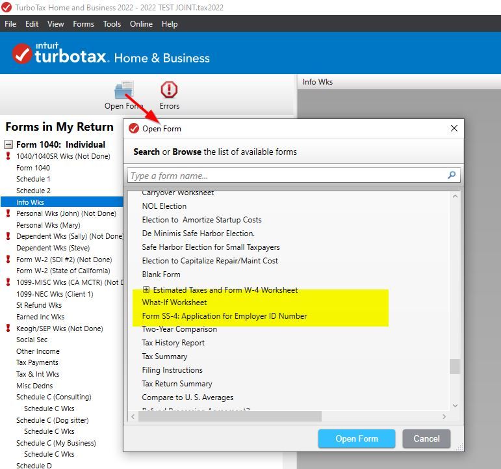
Task: Click the red checkmark icon in Open Form title
Action: (x=134, y=129)
